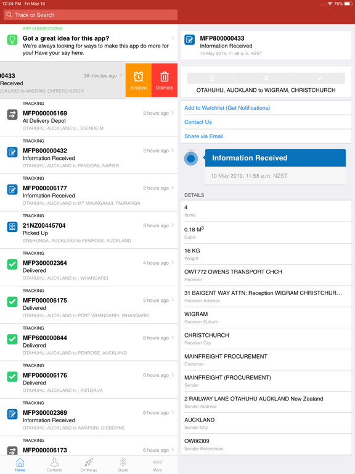Open chevron for 21NZ00445704 row
355x474 pixels.
[173, 225]
